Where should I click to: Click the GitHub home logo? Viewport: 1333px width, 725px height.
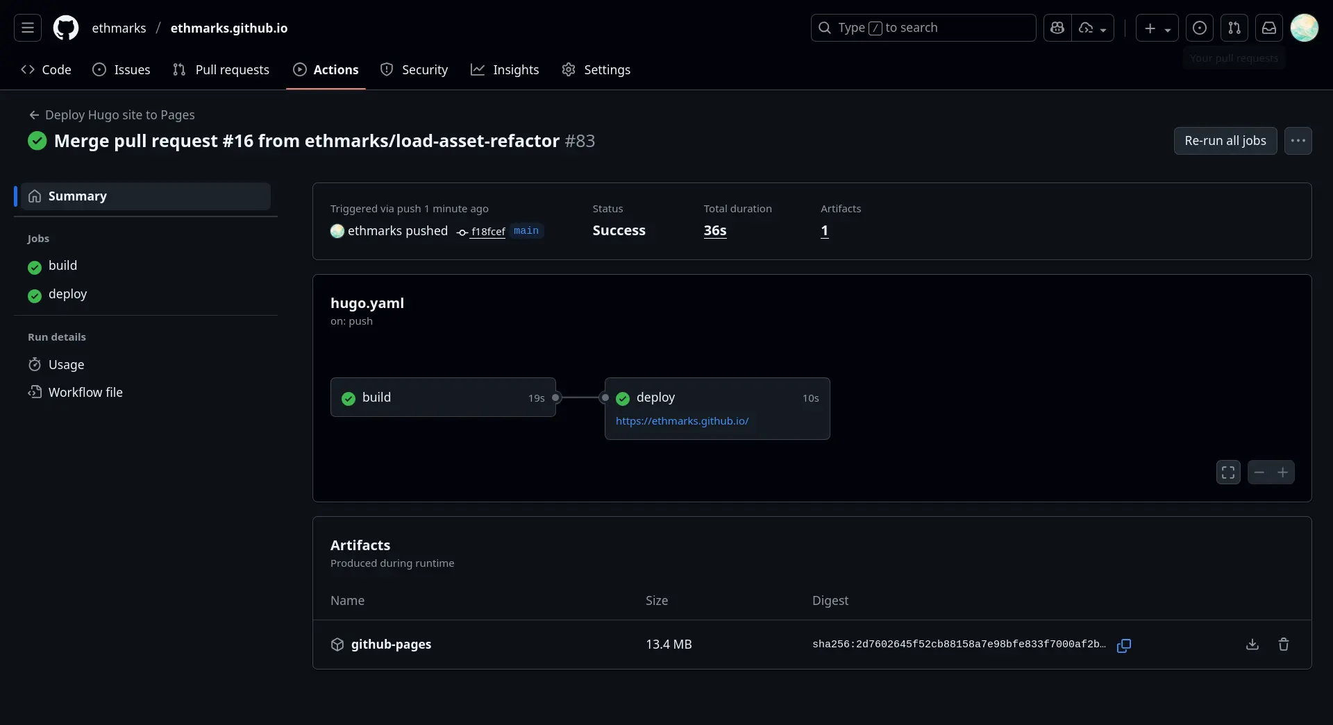(65, 28)
